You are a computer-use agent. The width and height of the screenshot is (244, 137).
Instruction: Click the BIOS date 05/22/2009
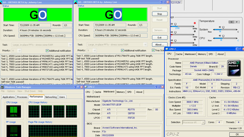coord(131,135)
